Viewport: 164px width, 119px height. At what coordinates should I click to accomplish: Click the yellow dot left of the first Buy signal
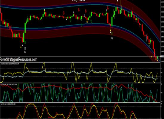click(x=21, y=47)
